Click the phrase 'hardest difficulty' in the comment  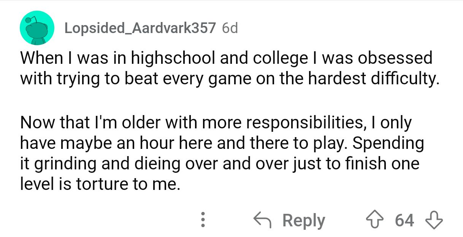[x=371, y=79]
